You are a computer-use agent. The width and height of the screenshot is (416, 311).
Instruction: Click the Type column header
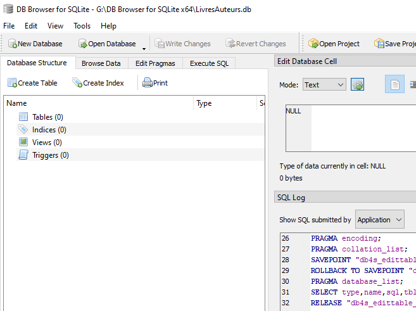[x=225, y=103]
